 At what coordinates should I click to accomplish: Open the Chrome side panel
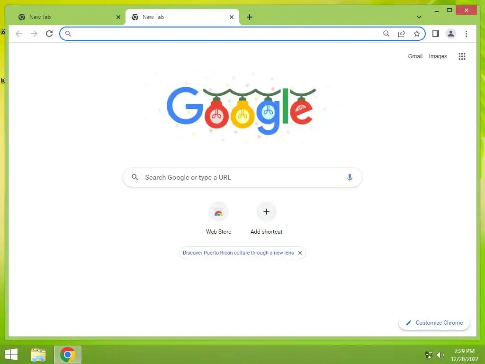[436, 34]
